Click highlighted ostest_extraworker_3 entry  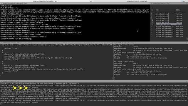[169, 24]
